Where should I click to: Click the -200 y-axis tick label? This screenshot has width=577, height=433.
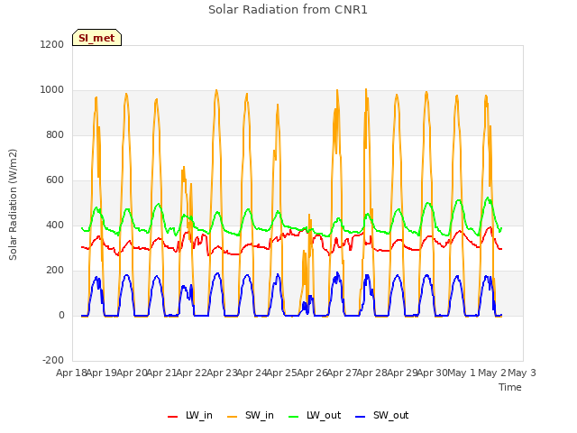pyautogui.click(x=53, y=360)
